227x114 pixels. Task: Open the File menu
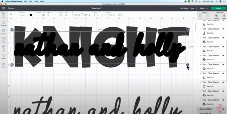pos(26,1)
